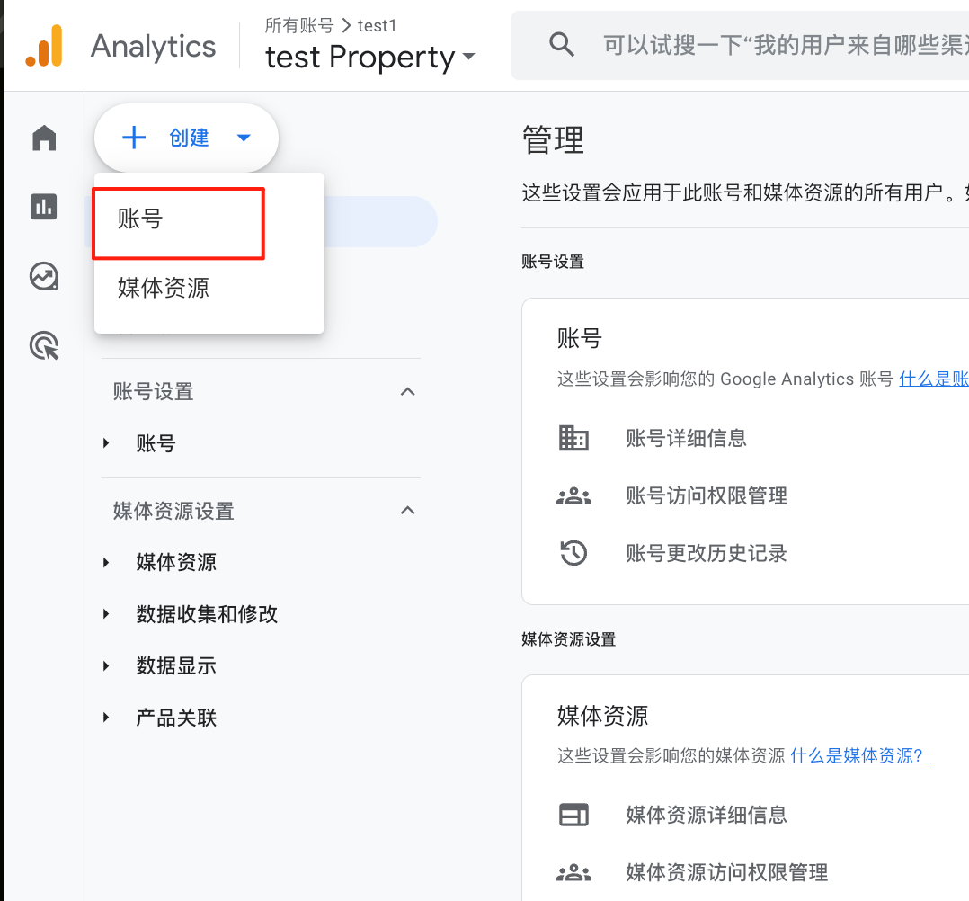969x901 pixels.
Task: Collapse the 媒体资源设置 section chevron
Action: (x=408, y=511)
